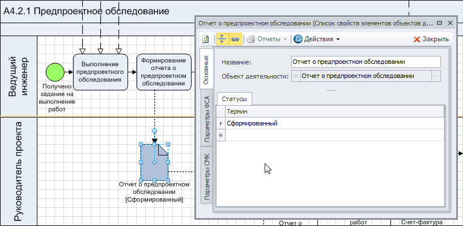Open the ellipsis browse button for Объект деятельности
Image resolution: width=463 pixels, height=226 pixels.
(x=435, y=76)
